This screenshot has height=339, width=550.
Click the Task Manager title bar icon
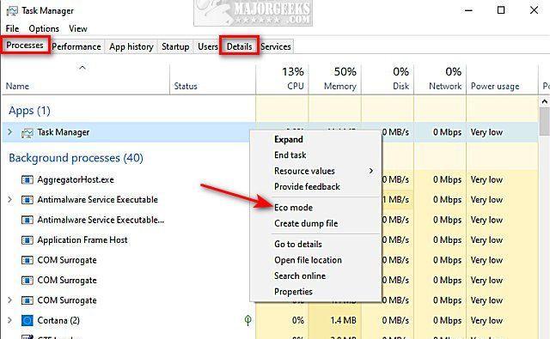point(12,10)
